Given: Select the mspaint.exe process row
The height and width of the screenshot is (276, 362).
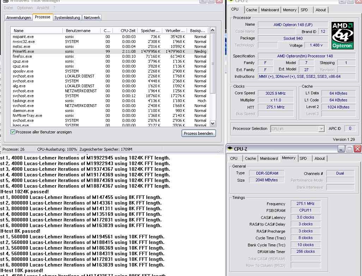Looking at the screenshot, I should [110, 37].
